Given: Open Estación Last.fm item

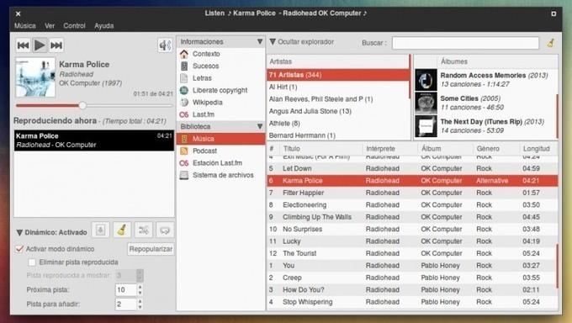Looking at the screenshot, I should (220, 163).
